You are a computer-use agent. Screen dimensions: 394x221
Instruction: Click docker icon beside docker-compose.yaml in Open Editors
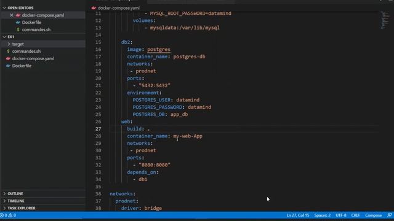pyautogui.click(x=18, y=15)
